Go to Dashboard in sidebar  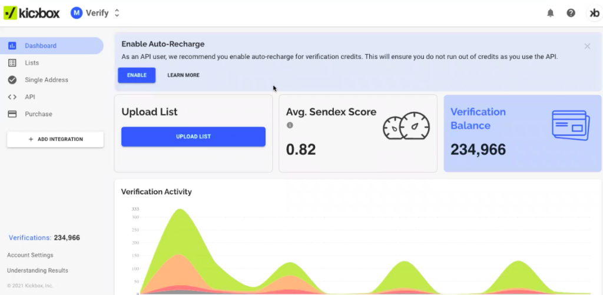coord(52,46)
